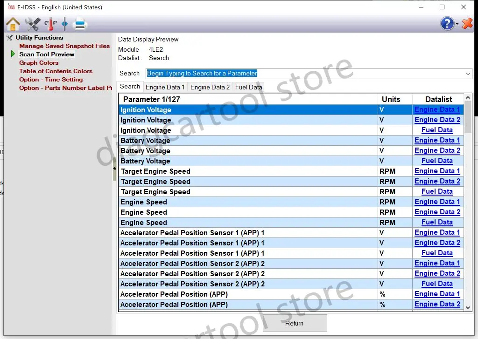Open Engine Data 1 link for Accelerator Pedal Position (APP)
The image size is (478, 339).
pyautogui.click(x=437, y=294)
